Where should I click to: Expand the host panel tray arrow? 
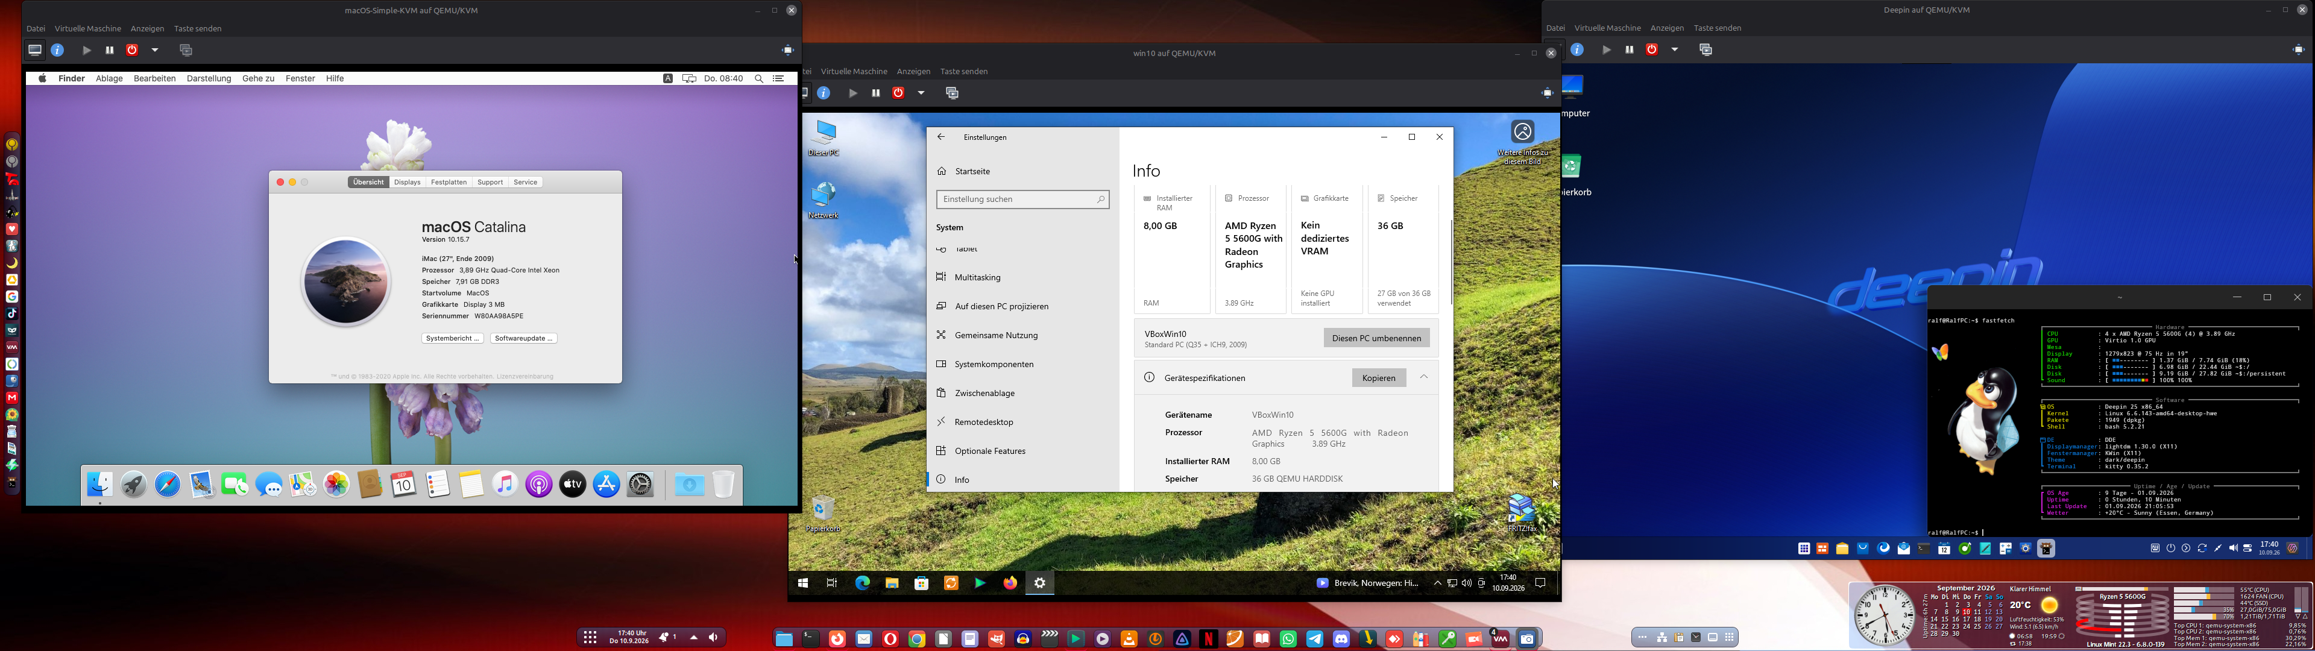(694, 638)
